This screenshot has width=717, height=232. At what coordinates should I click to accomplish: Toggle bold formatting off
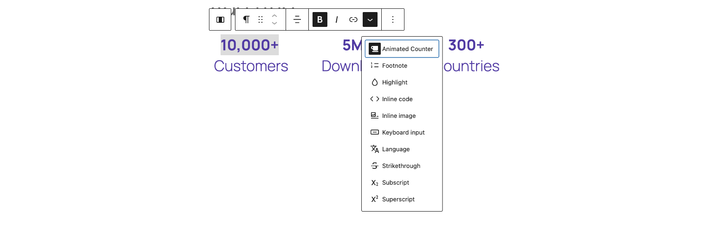pos(320,19)
